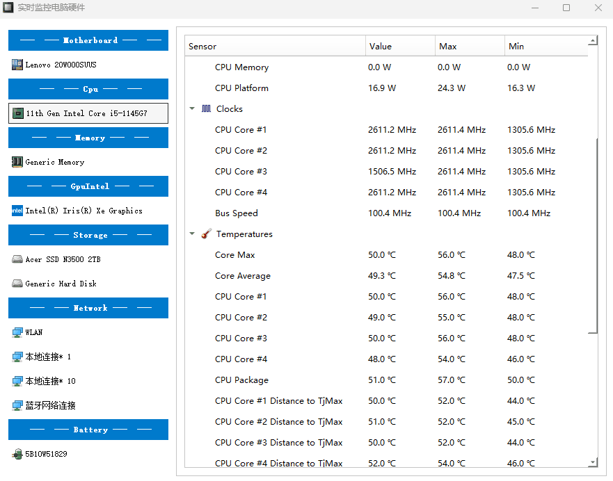Viewport: 613px width, 481px height.
Task: Open the Battery section header
Action: [88, 430]
